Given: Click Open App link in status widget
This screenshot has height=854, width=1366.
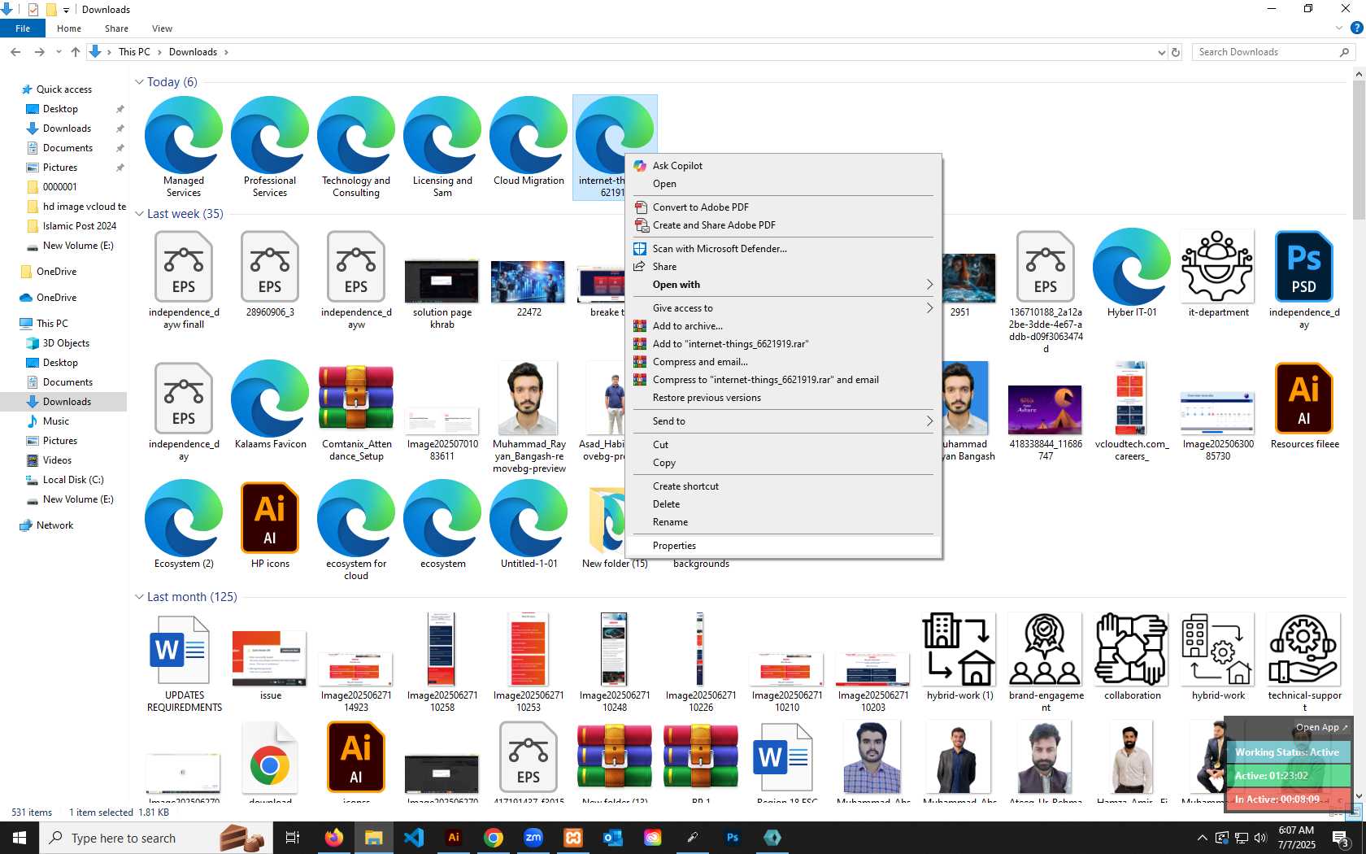Looking at the screenshot, I should pyautogui.click(x=1321, y=727).
